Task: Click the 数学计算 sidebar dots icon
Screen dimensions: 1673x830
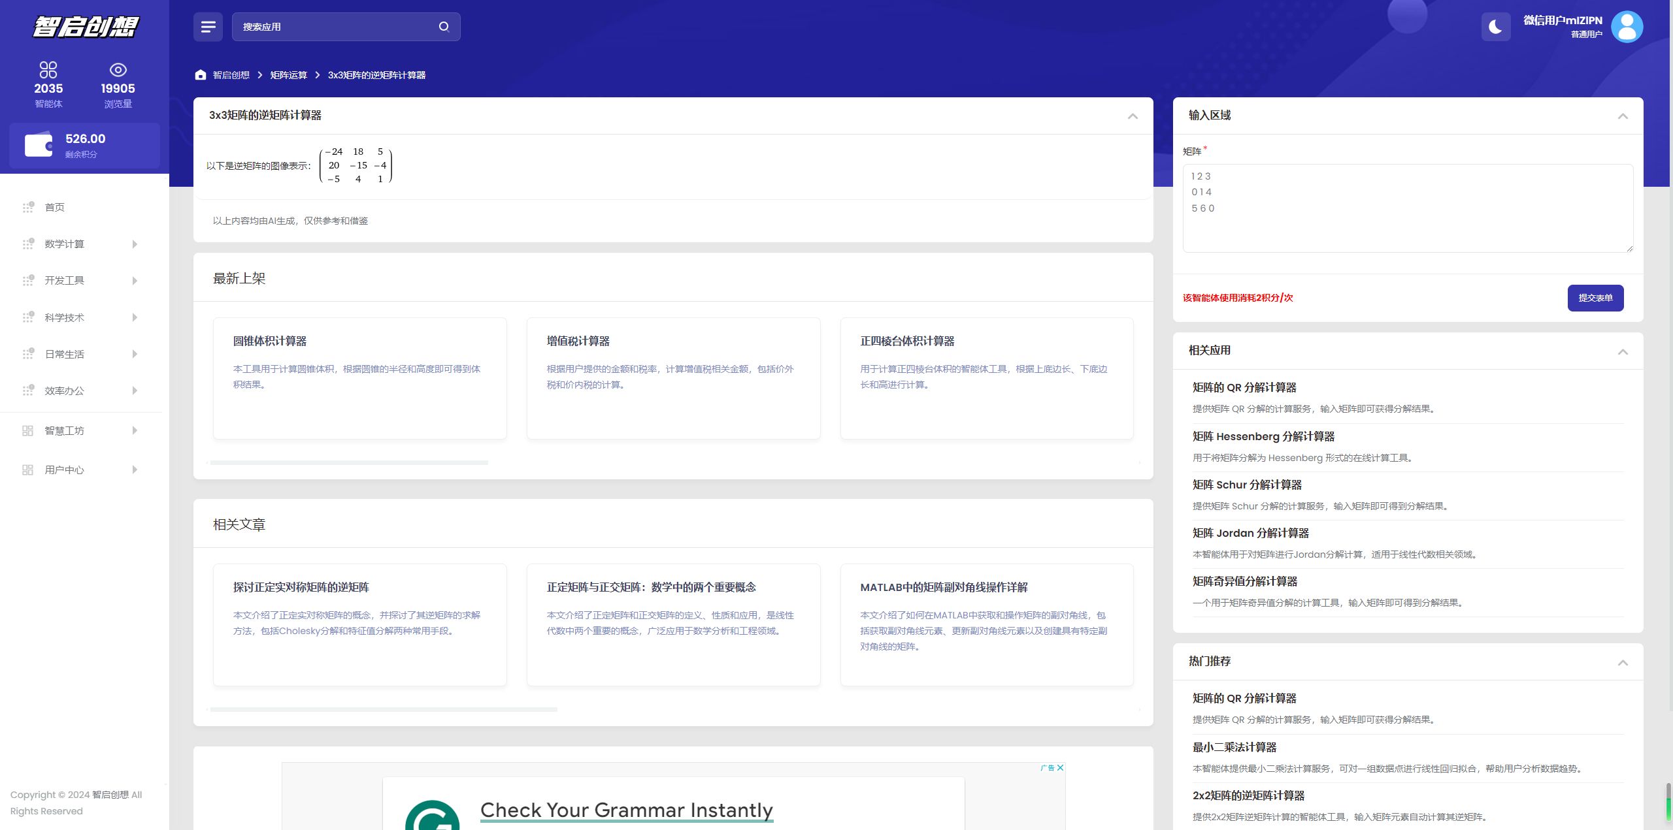Action: [x=28, y=244]
